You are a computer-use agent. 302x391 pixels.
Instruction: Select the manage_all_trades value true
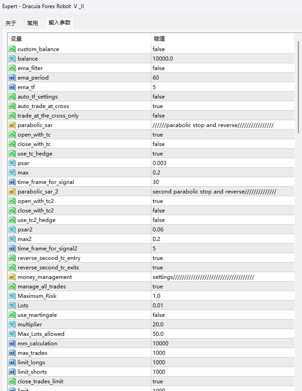158,287
